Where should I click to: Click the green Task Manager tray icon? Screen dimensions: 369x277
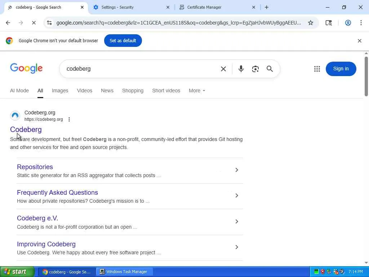[x=316, y=272]
